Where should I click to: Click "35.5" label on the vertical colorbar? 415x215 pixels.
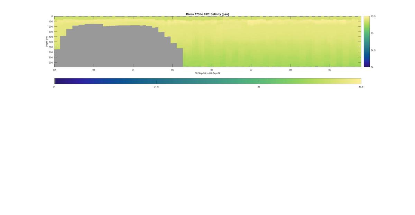click(x=373, y=16)
